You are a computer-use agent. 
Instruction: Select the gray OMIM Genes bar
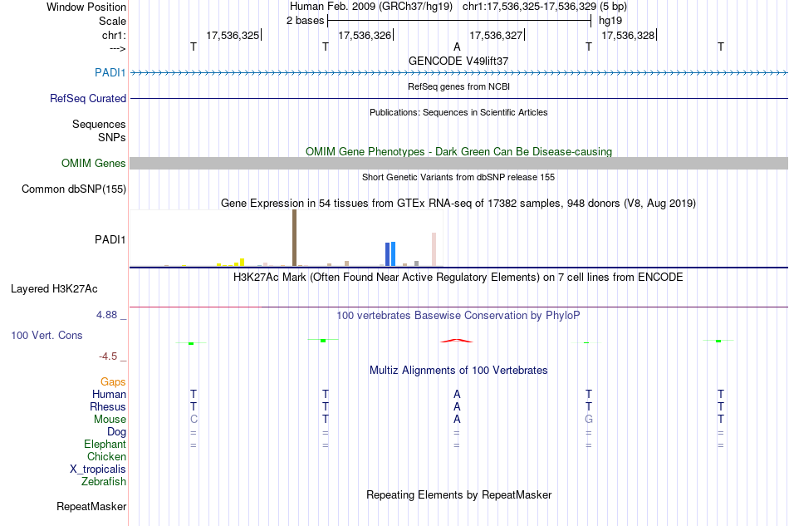click(x=458, y=163)
